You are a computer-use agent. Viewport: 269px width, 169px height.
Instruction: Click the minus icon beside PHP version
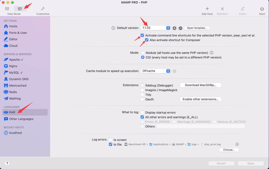[180, 28]
